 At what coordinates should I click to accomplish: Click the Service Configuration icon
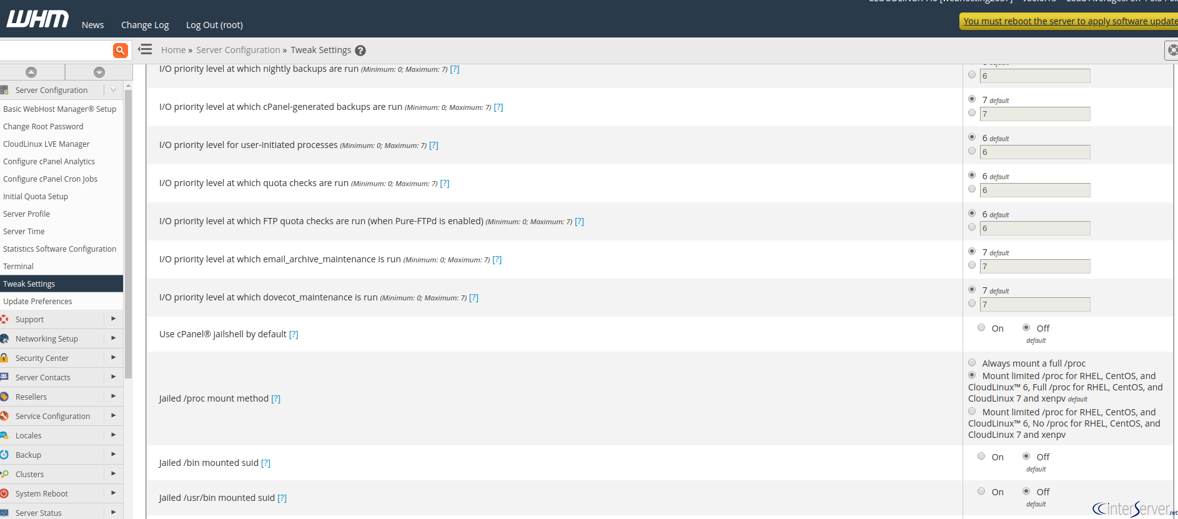click(x=4, y=416)
